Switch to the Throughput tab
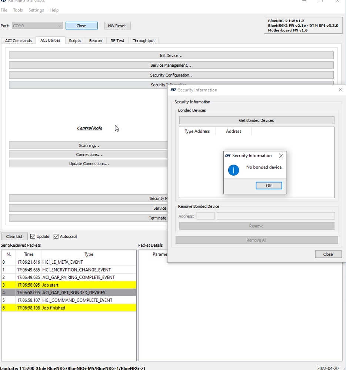Viewport: 346px width, 370px height. (144, 41)
